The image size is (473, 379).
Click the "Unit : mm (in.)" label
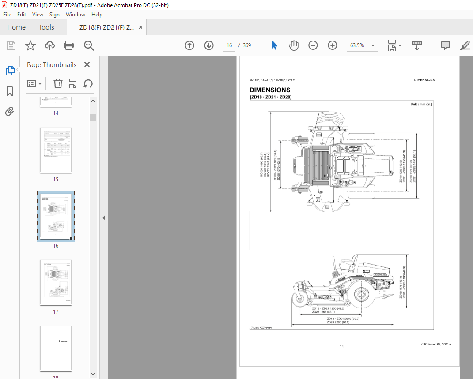pyautogui.click(x=421, y=104)
